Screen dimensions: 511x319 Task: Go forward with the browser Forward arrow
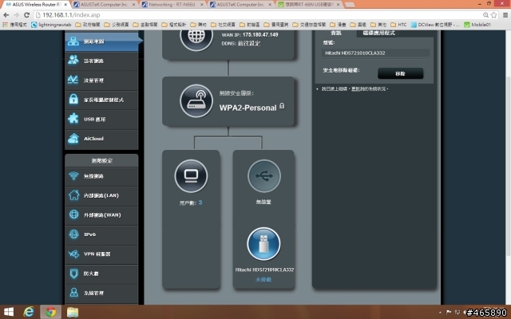click(16, 15)
